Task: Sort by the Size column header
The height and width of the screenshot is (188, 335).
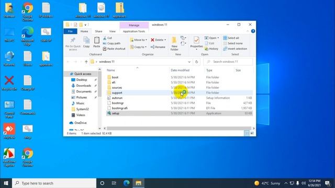Action: point(243,70)
